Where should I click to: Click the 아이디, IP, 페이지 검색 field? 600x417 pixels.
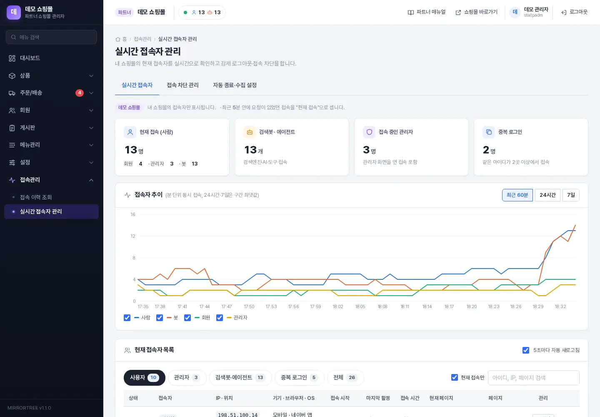click(x=534, y=378)
